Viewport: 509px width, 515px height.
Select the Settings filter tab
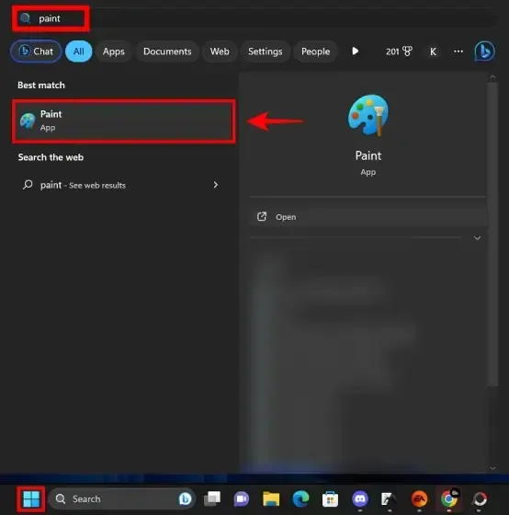[x=266, y=51]
